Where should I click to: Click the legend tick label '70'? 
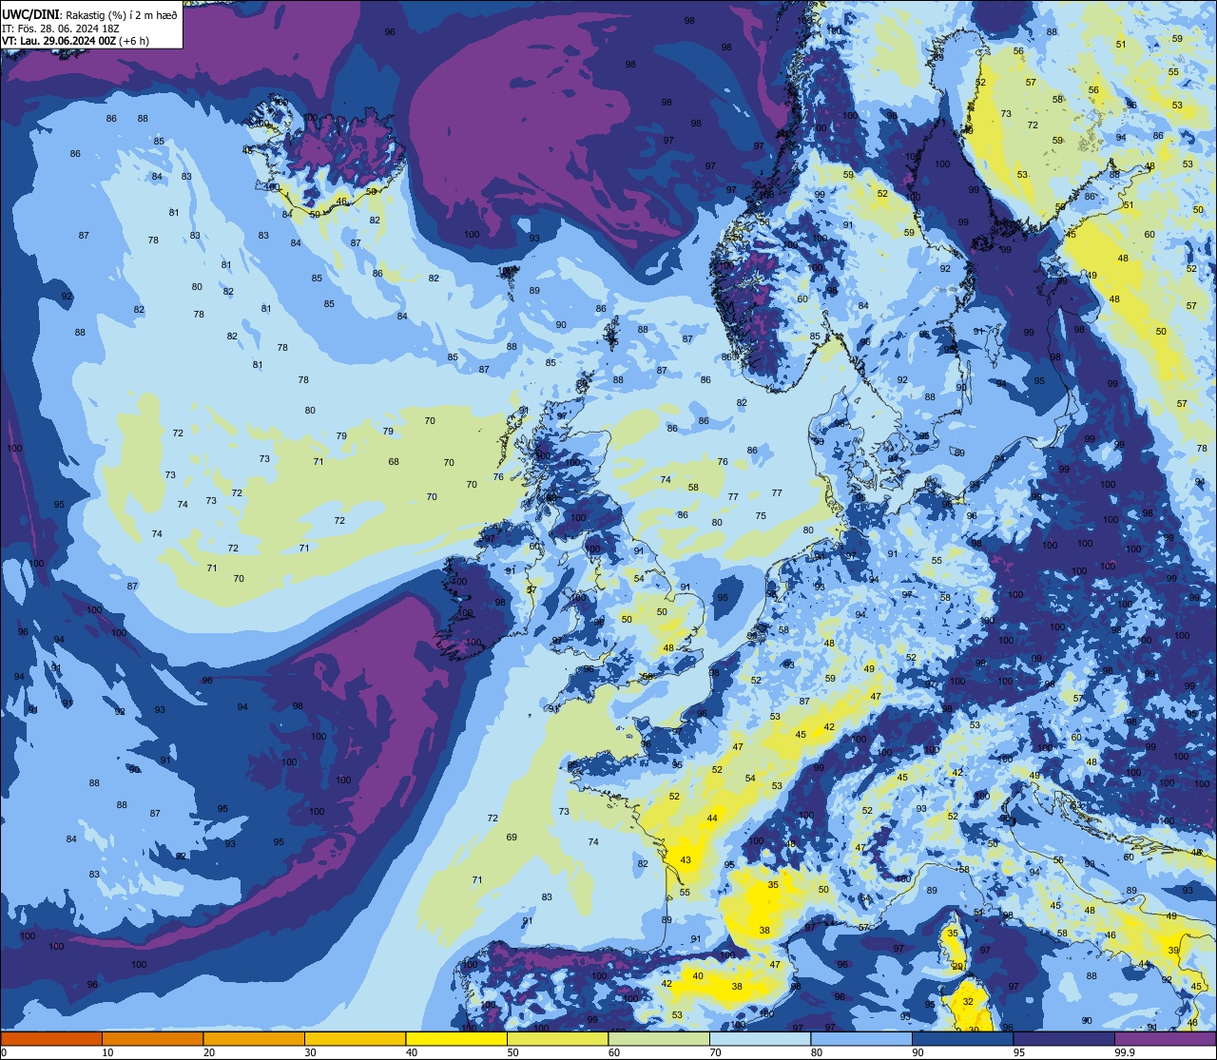715,1051
